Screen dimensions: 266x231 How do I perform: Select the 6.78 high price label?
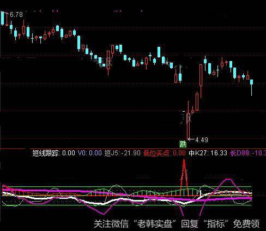tap(16, 15)
